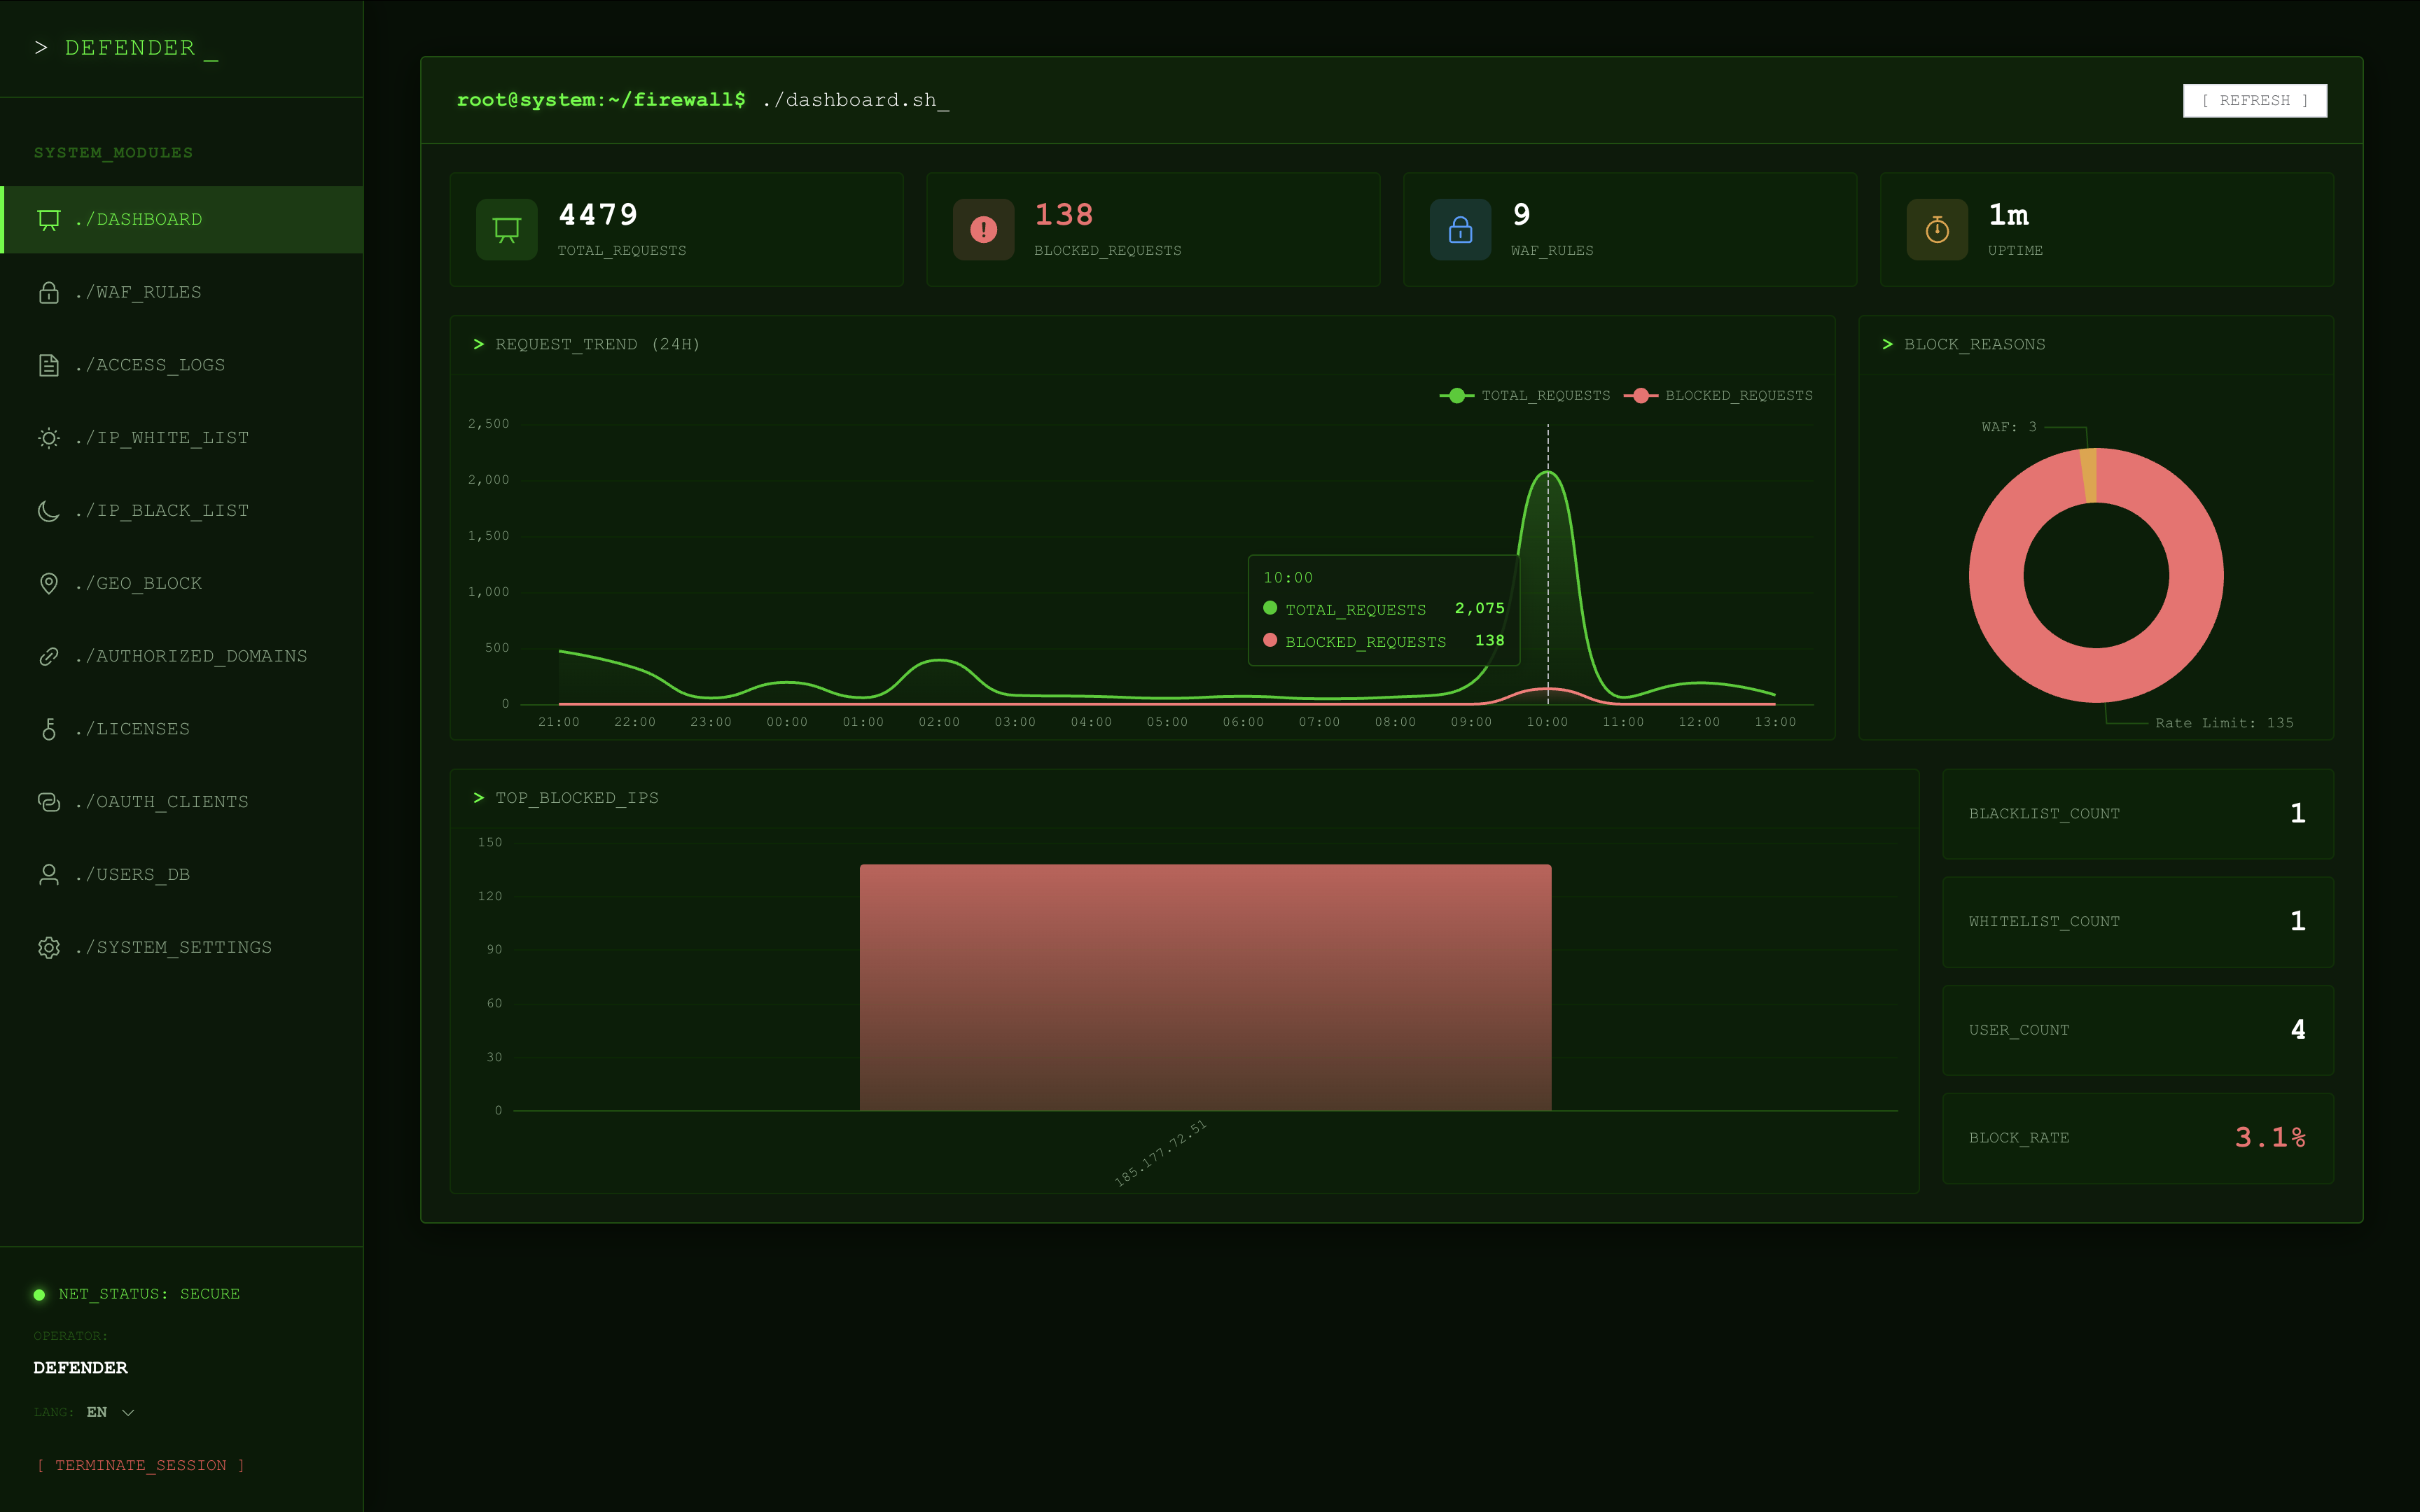Select the IP_WHITE_LIST sun icon
2420x1512 pixels.
48,438
